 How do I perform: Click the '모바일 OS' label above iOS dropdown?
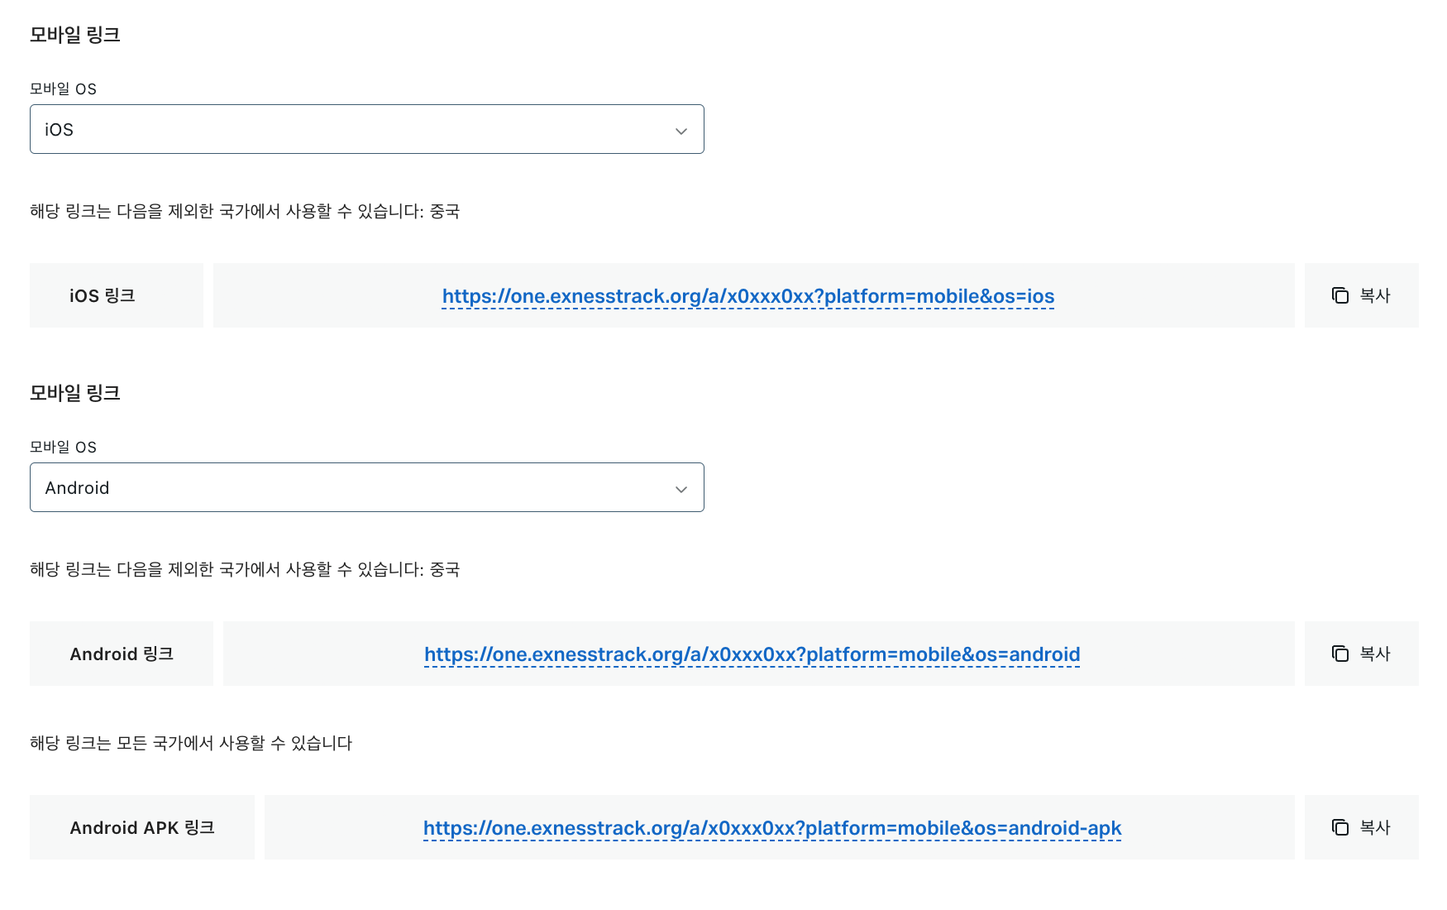(63, 89)
